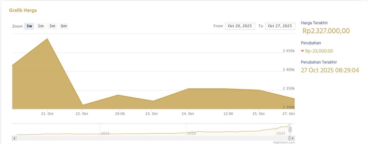Click the chart peak near 21. Oct
The width and height of the screenshot is (368, 144).
47,39
